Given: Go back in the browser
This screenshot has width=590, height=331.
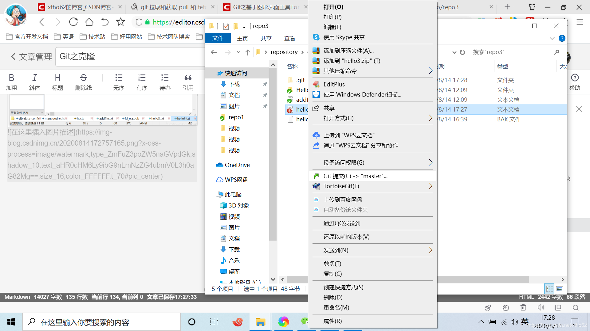Looking at the screenshot, I should (42, 22).
